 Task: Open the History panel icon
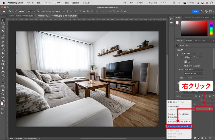tap(171, 19)
